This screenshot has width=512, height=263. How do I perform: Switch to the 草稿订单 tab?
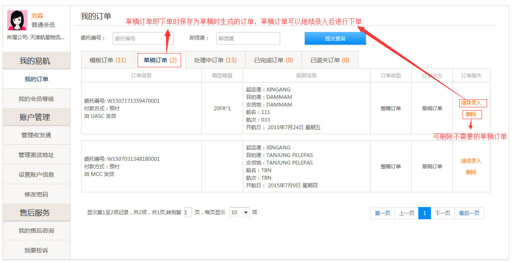coord(160,60)
